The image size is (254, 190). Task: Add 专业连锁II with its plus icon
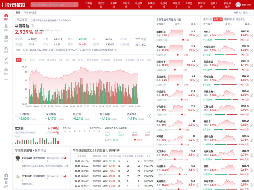(x=251, y=50)
